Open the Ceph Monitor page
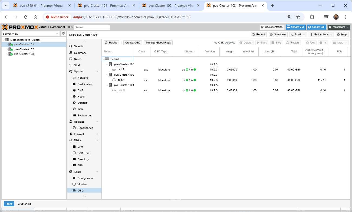The width and height of the screenshot is (352, 212). click(82, 184)
